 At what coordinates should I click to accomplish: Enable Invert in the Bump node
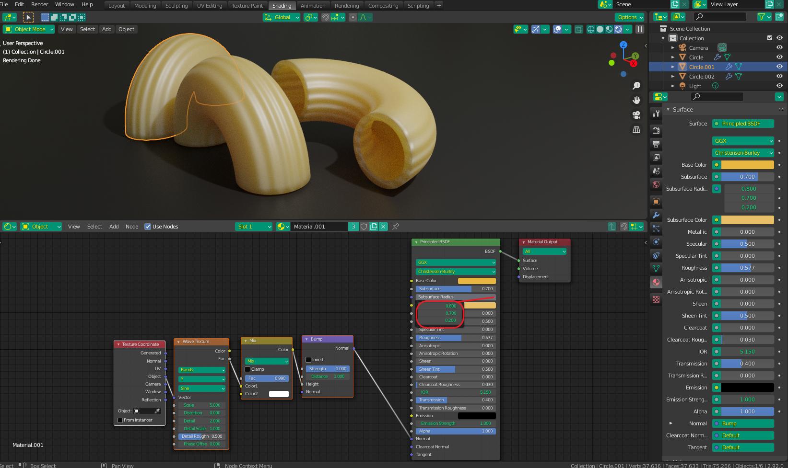pos(308,360)
